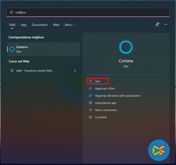The image size is (176, 165).
Task: Click Aggiungi a Start
Action: pyautogui.click(x=105, y=88)
